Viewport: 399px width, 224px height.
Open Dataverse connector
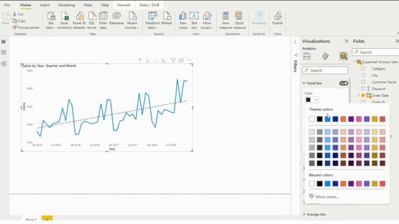(117, 18)
